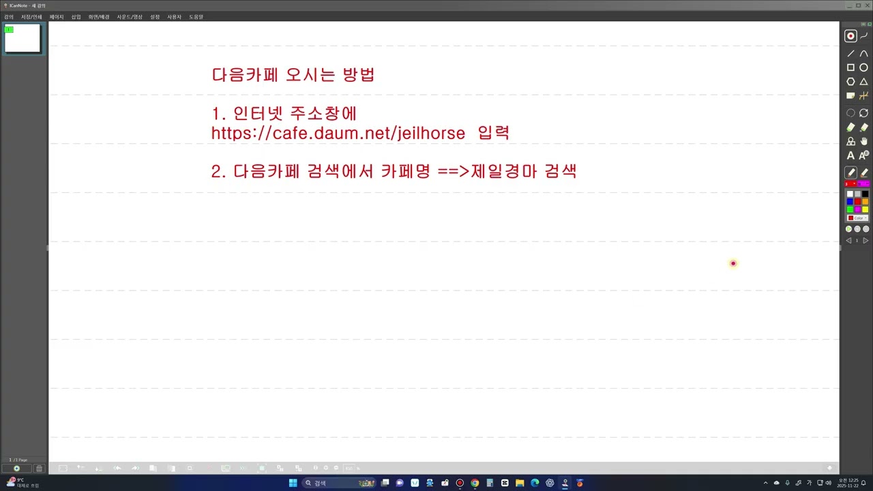The width and height of the screenshot is (873, 491).
Task: Select the triangle shape tool
Action: (863, 81)
